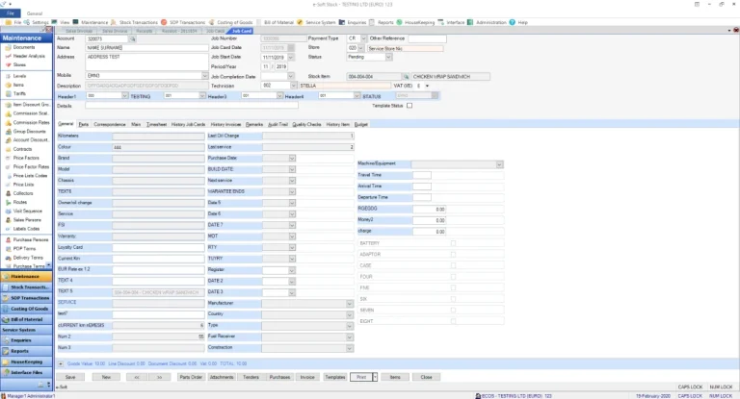Open the Status dropdown showing Pending

(x=388, y=57)
